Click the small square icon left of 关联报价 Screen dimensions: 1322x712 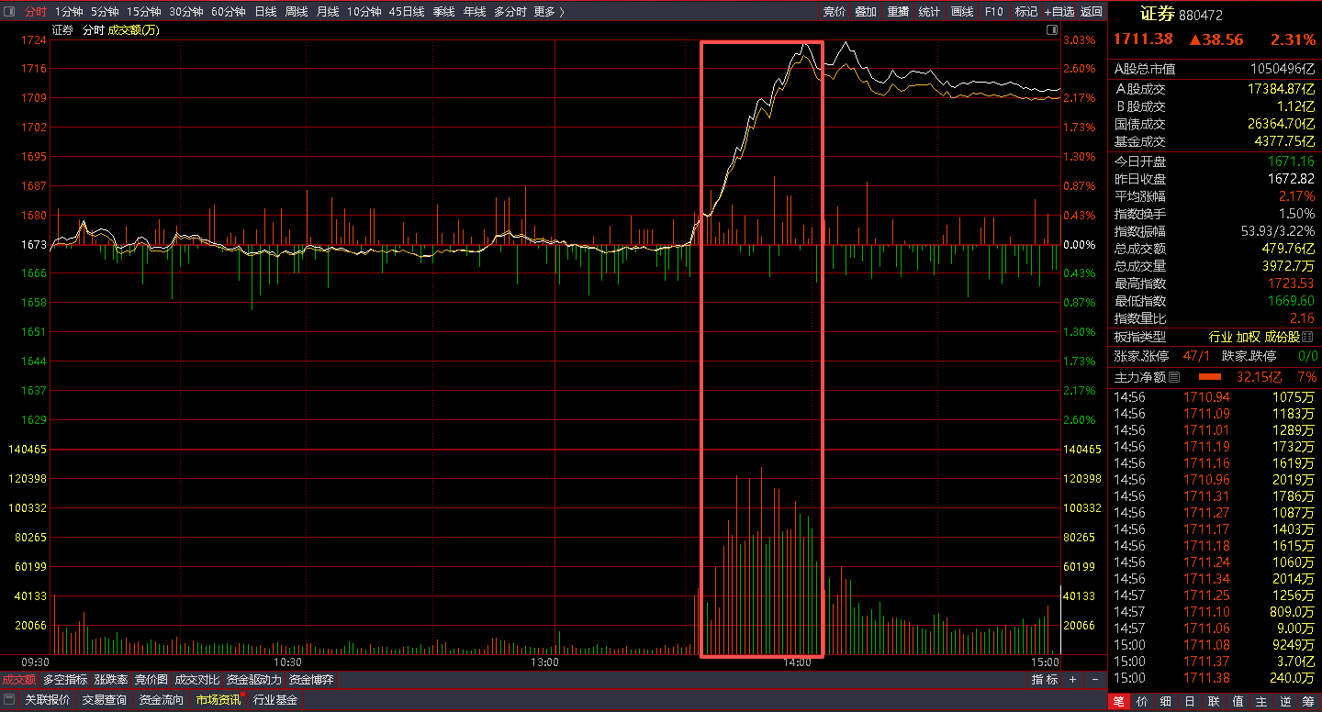tap(9, 699)
